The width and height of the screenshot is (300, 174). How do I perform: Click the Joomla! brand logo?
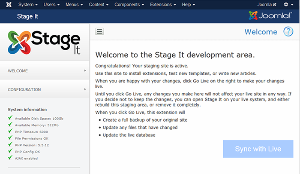click(270, 15)
